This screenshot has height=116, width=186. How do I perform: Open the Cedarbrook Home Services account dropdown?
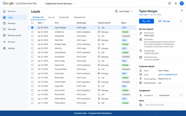[x=60, y=4]
